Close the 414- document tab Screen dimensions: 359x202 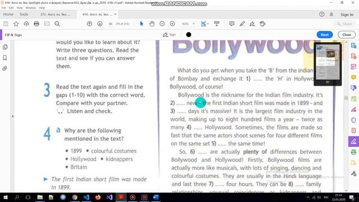[x=116, y=14]
